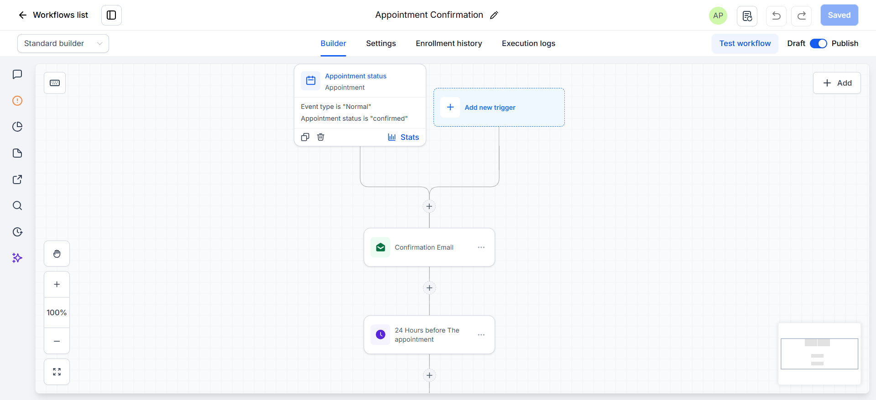Click the 'Event type is "Normal"' filter text
Image resolution: width=876 pixels, height=400 pixels.
pyautogui.click(x=336, y=107)
